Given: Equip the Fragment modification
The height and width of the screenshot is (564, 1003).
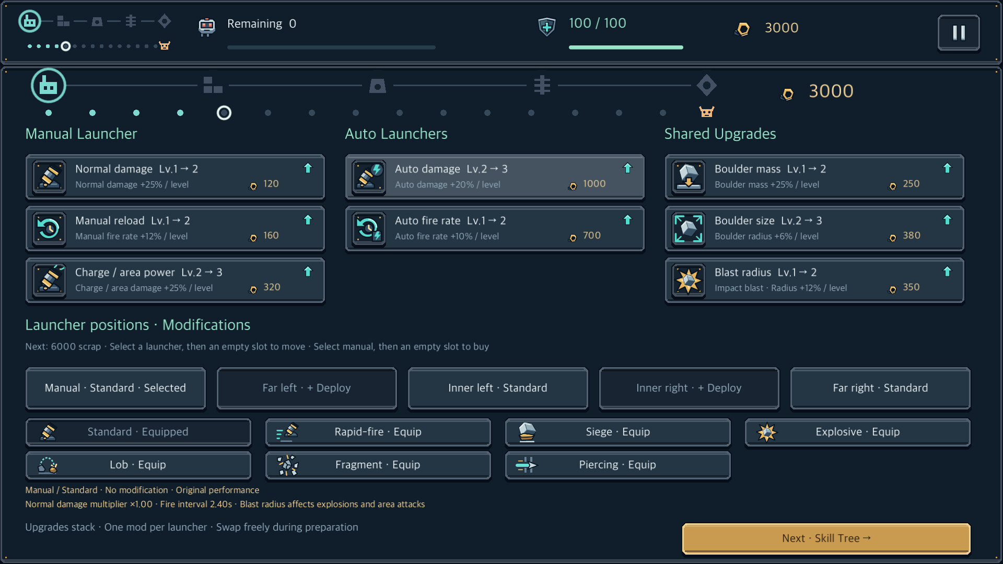Looking at the screenshot, I should pyautogui.click(x=378, y=465).
